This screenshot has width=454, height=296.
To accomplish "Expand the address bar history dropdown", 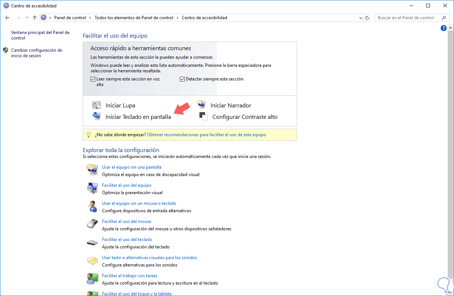I will coord(361,18).
